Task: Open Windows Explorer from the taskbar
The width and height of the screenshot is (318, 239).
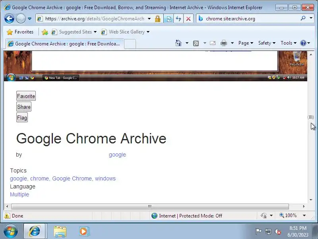Action: pyautogui.click(x=60, y=231)
